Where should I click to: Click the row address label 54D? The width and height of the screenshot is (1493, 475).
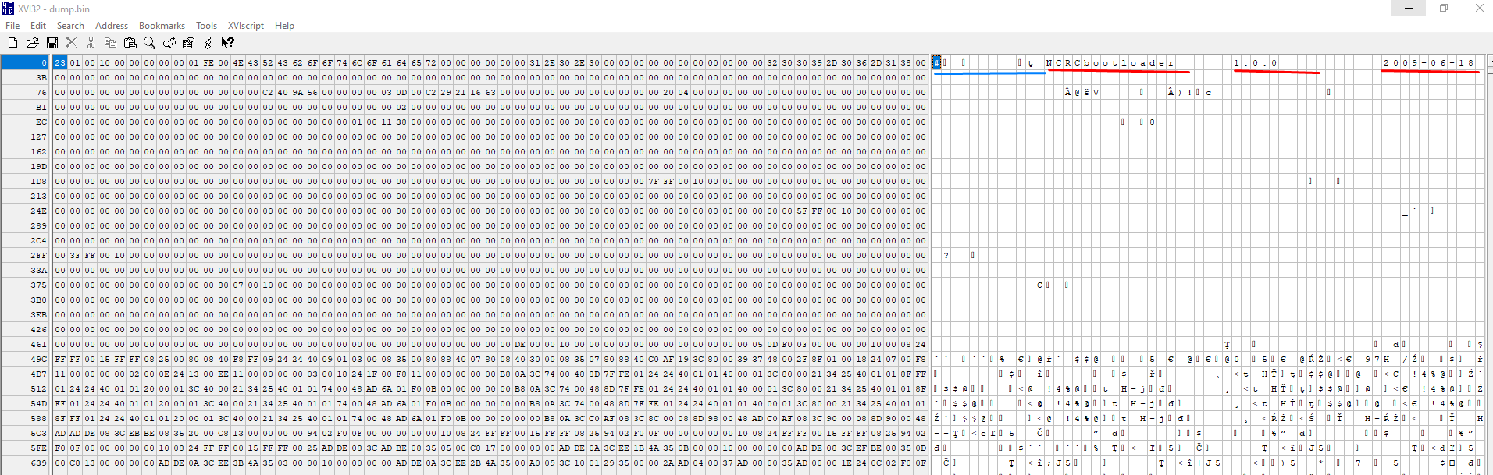click(x=27, y=403)
